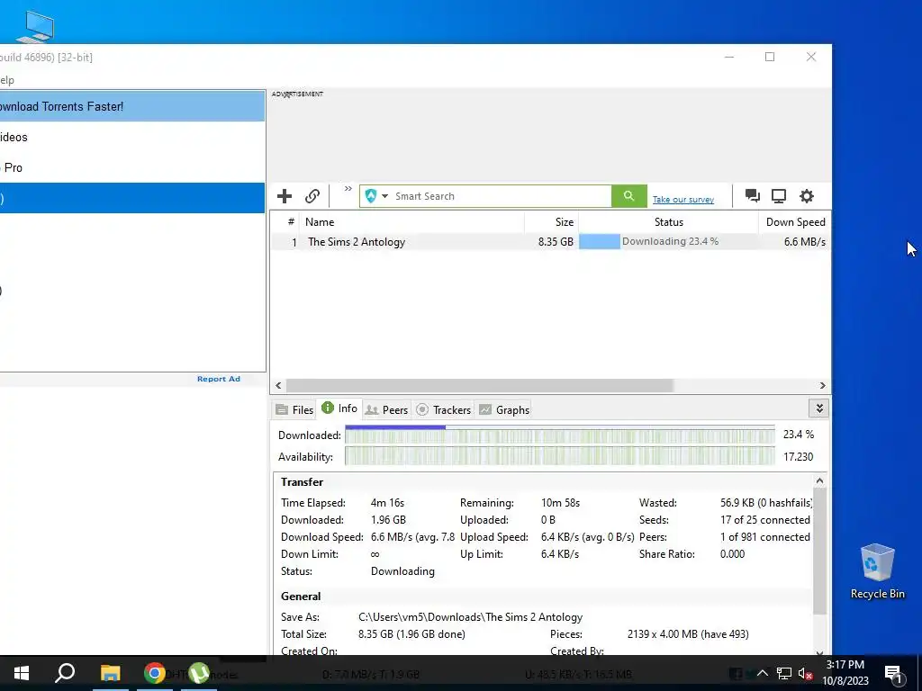Switch to the Peers tab
This screenshot has height=691, width=922.
(386, 409)
